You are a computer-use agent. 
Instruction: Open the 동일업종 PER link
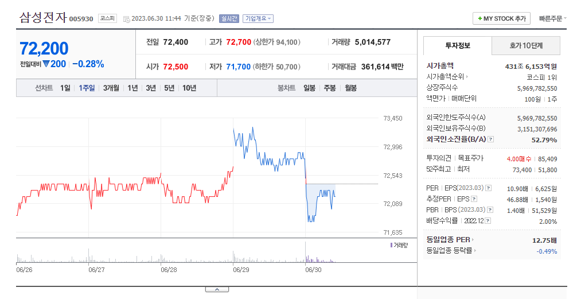(x=450, y=240)
